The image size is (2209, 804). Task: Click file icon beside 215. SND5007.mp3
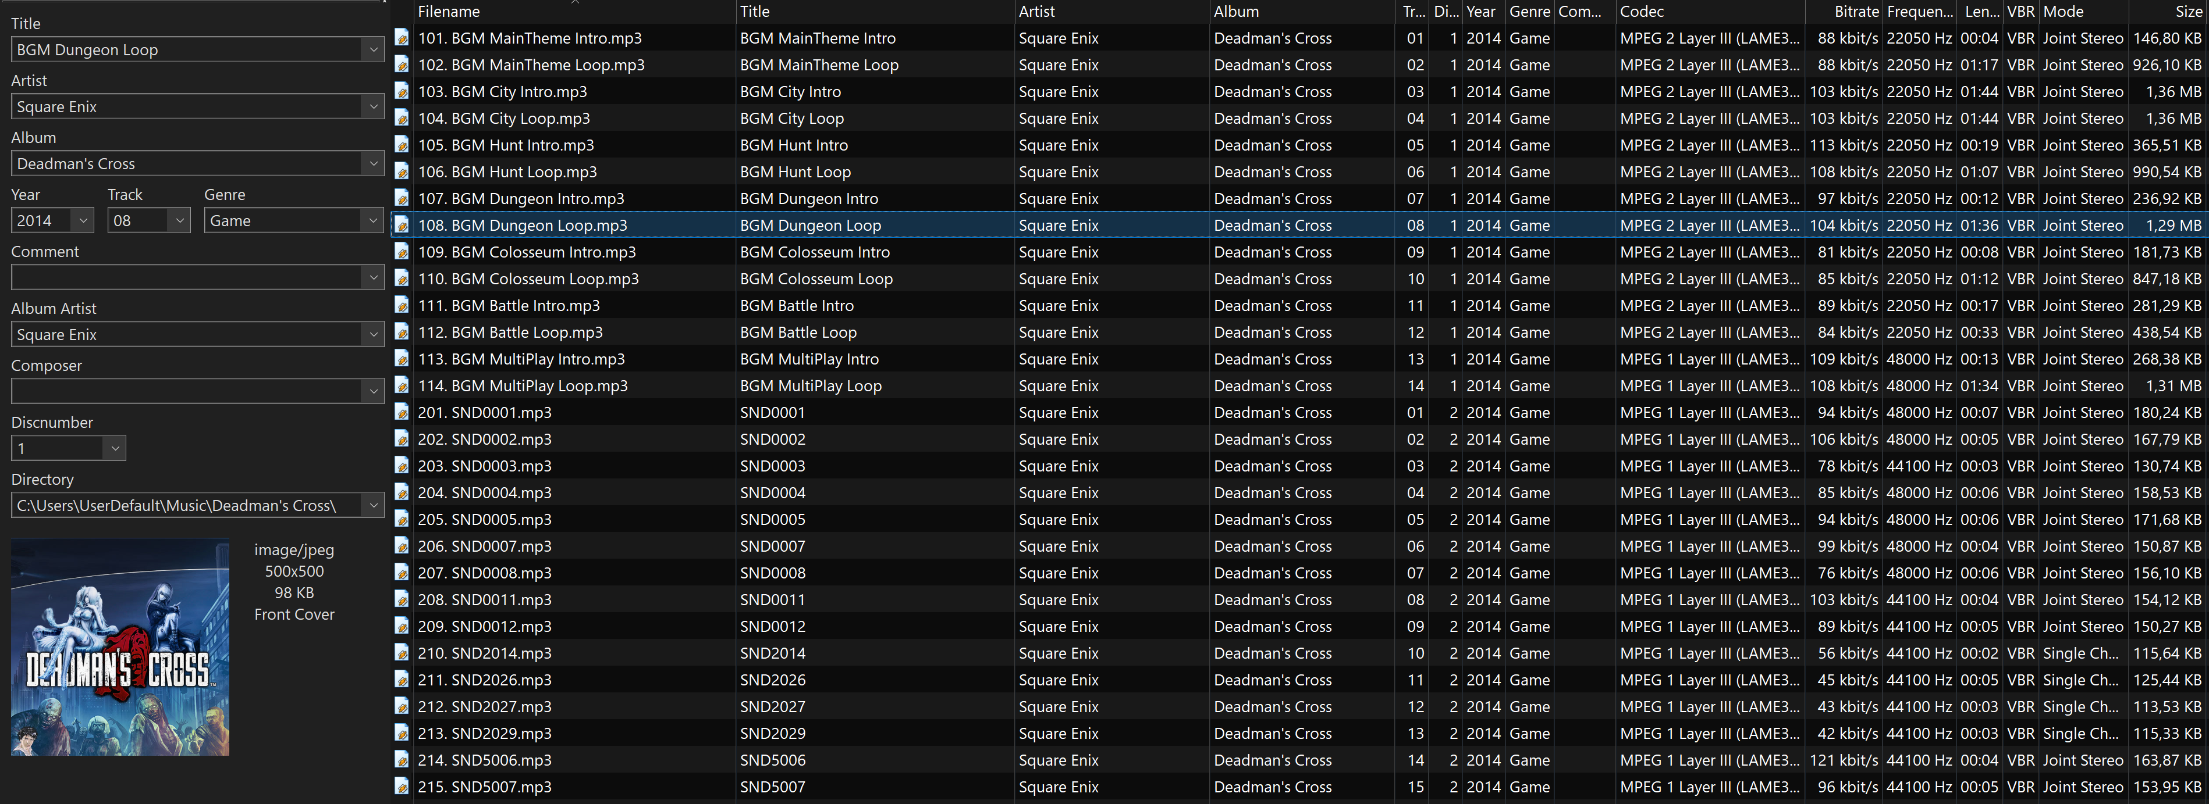[x=402, y=786]
